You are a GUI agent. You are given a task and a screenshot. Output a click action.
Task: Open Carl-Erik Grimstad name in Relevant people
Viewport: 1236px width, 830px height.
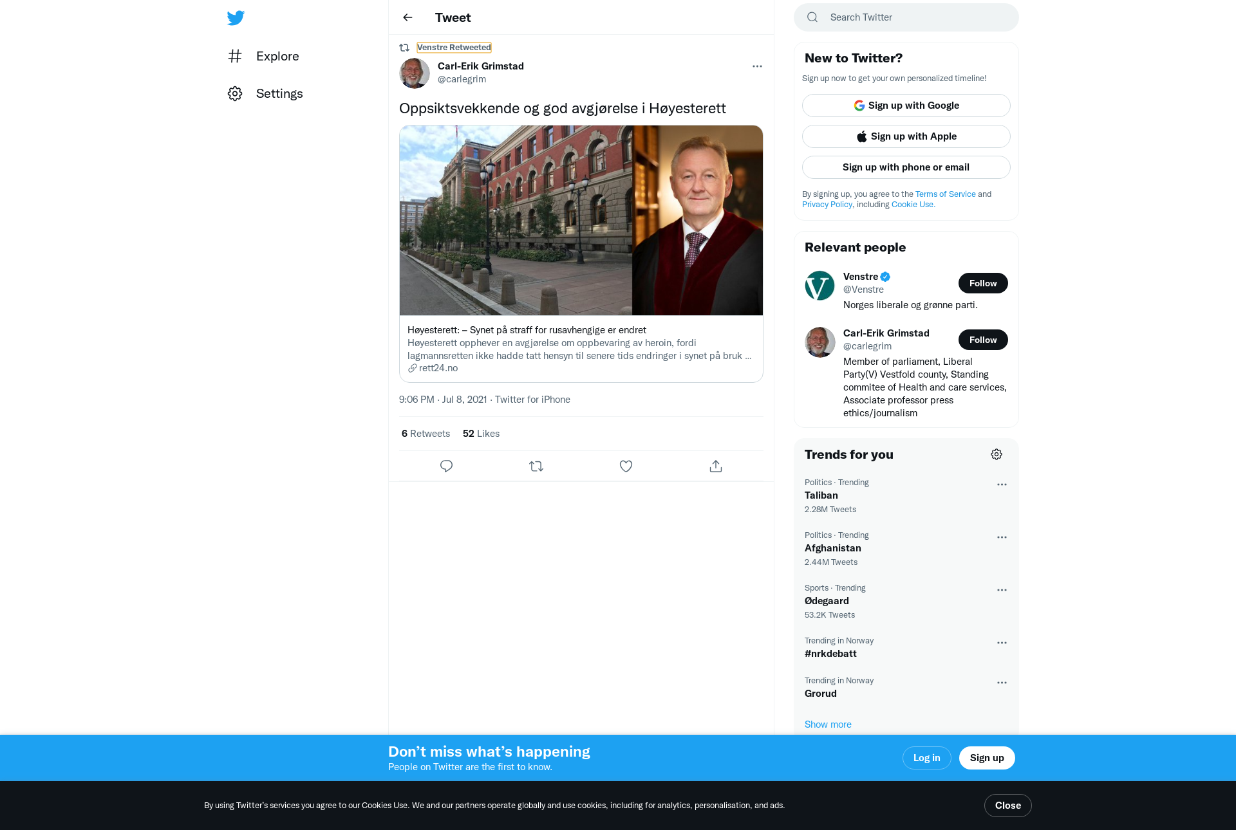[x=886, y=333]
